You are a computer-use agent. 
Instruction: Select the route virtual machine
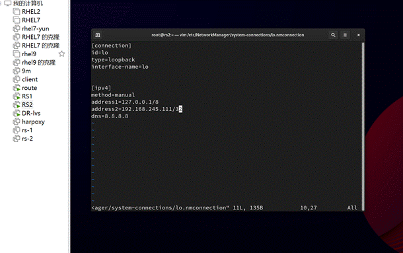(30, 88)
